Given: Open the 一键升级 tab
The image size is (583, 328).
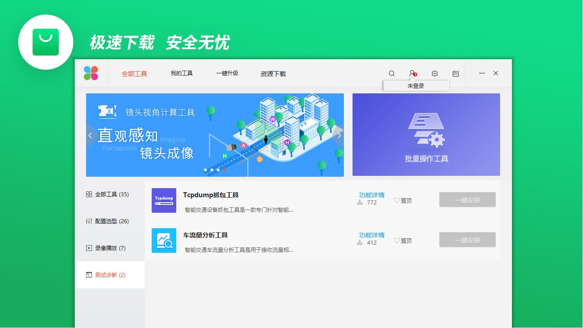Looking at the screenshot, I should point(227,73).
